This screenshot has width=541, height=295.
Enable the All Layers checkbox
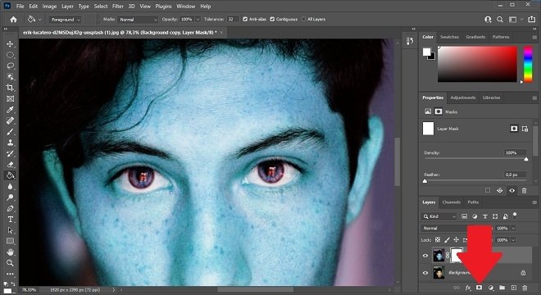point(303,20)
